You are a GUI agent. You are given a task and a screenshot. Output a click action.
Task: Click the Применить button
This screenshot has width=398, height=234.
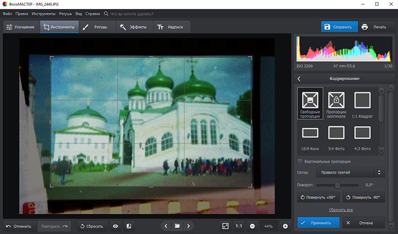point(317,223)
